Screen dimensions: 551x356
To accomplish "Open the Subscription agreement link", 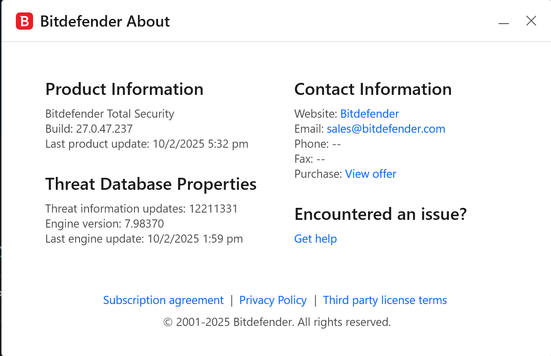I will click(163, 300).
